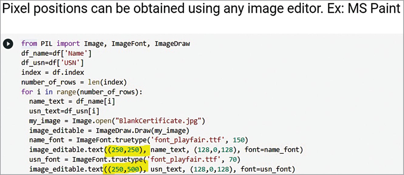
Task: Click the ImageDraw.Draw(my_image) call
Action: coord(142,131)
